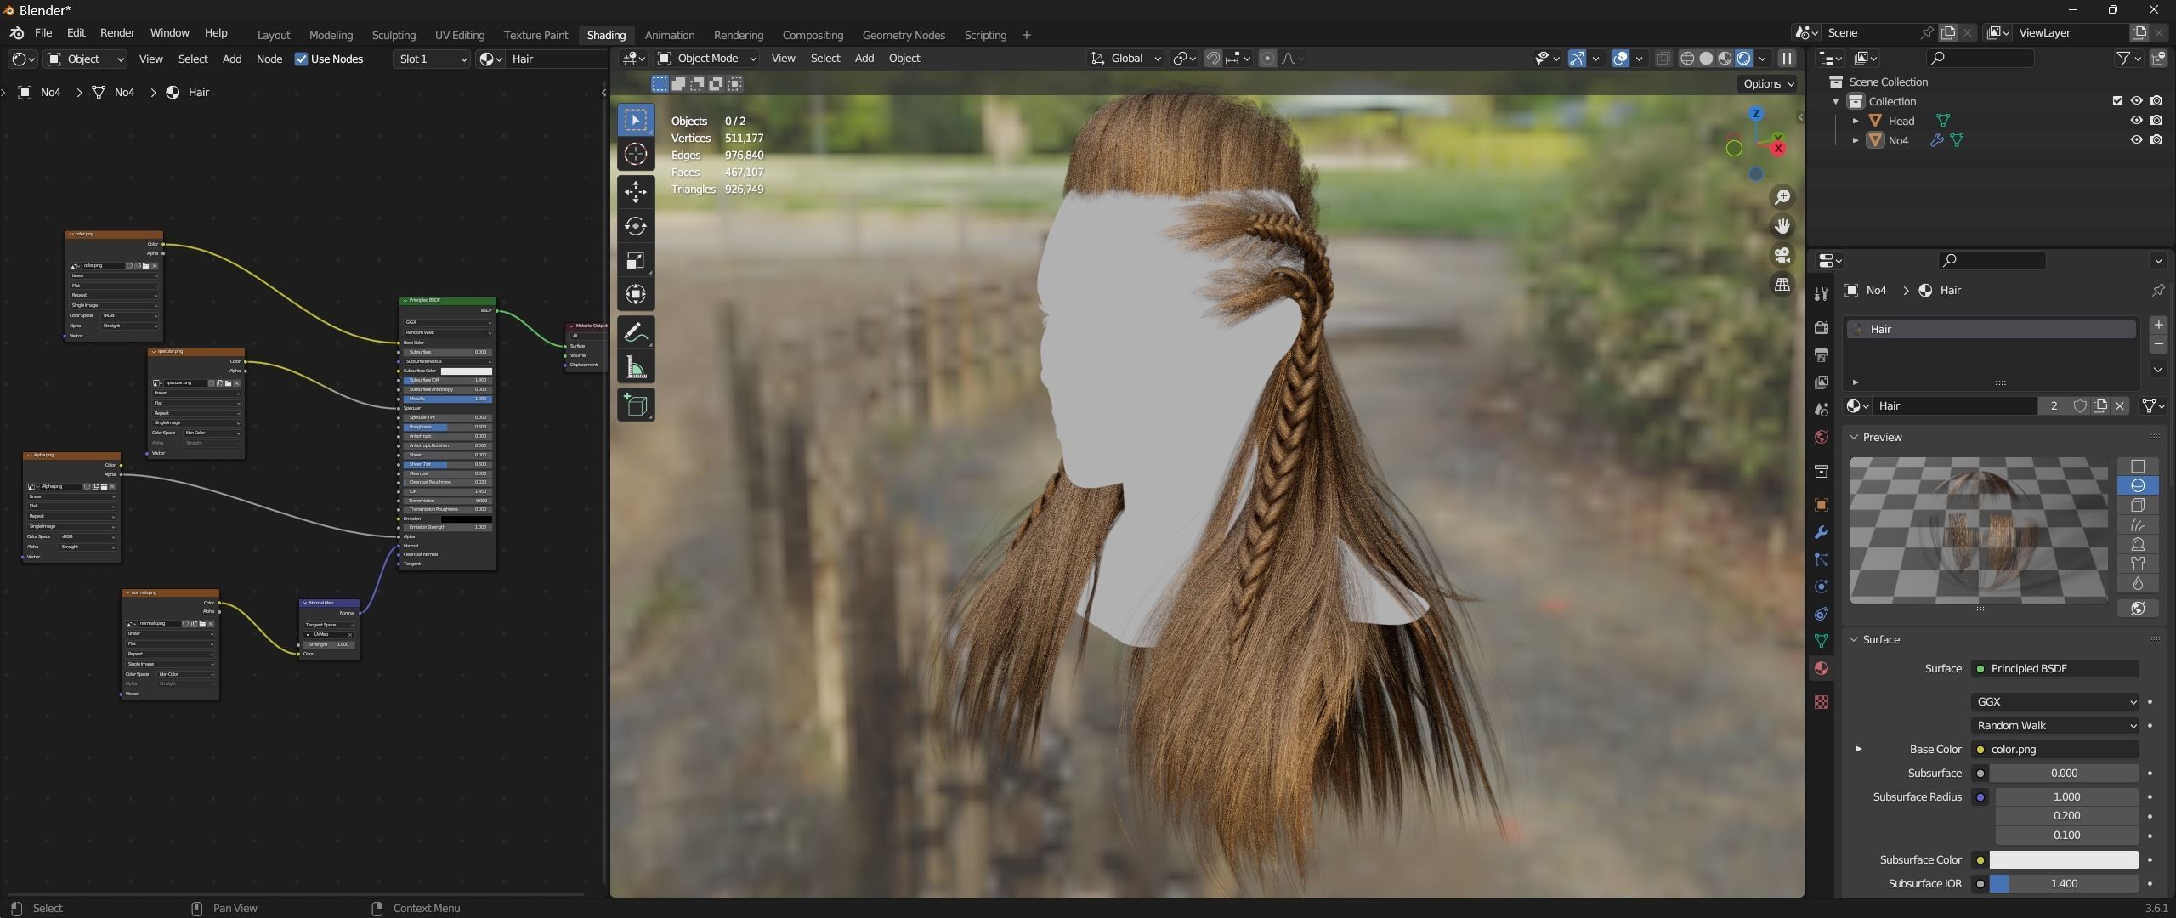Screen dimensions: 2176x918
Task: Hide the No4 object in viewport
Action: (x=2136, y=140)
